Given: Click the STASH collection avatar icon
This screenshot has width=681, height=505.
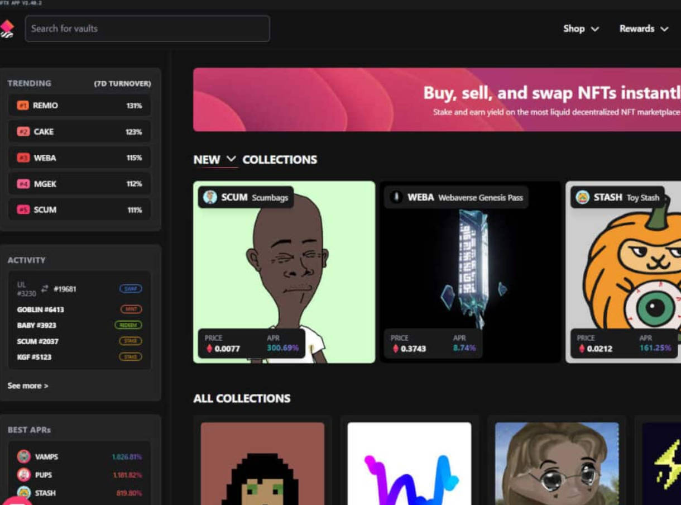Looking at the screenshot, I should [x=582, y=197].
